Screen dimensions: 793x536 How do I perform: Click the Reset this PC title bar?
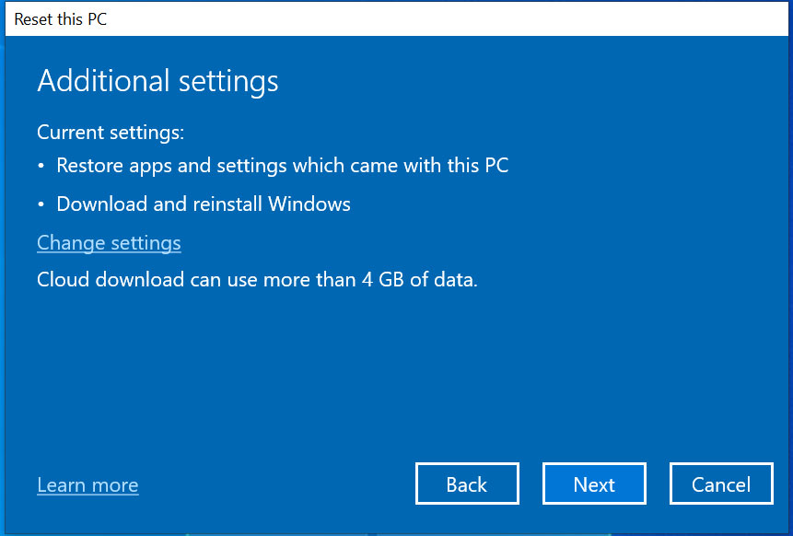point(396,19)
